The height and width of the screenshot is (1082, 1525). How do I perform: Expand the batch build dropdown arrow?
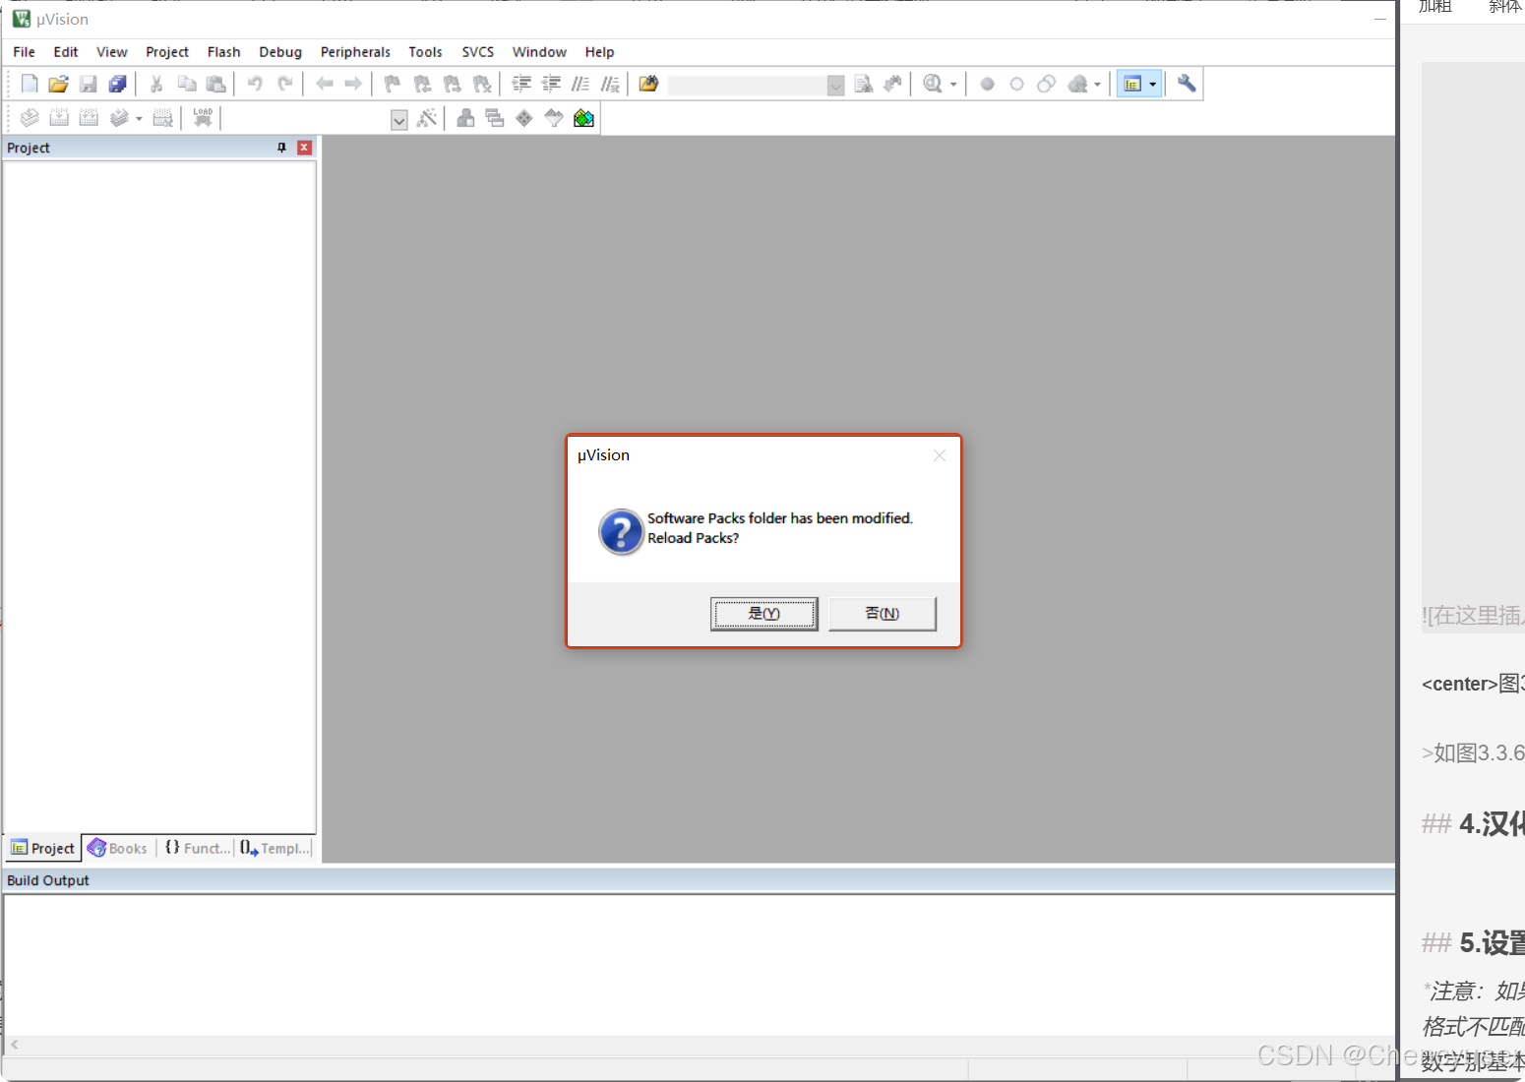coord(139,119)
